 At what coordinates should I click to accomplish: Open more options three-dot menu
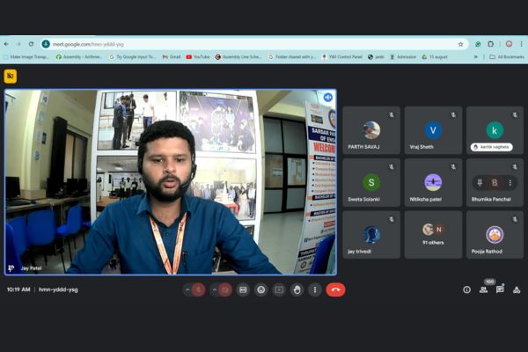(x=315, y=290)
